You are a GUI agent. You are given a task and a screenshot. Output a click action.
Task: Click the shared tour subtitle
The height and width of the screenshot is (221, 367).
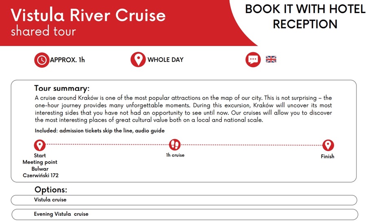tap(43, 31)
